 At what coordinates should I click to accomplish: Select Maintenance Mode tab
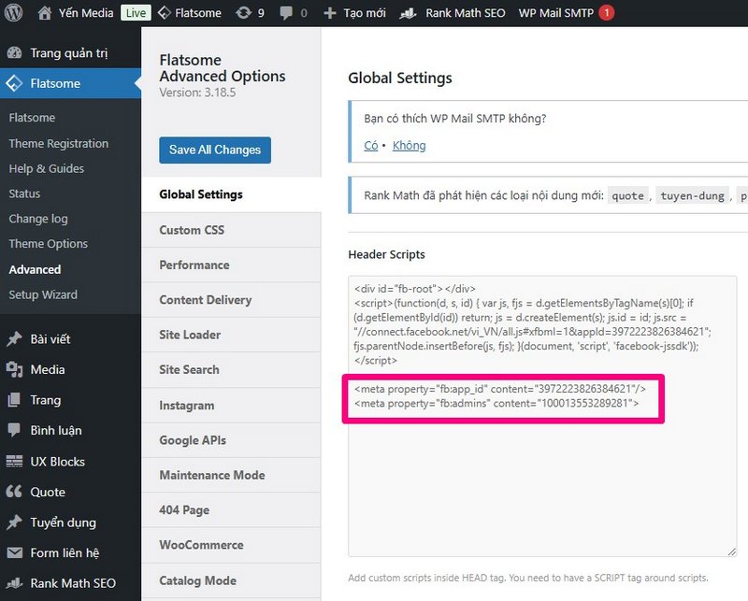[x=231, y=475]
